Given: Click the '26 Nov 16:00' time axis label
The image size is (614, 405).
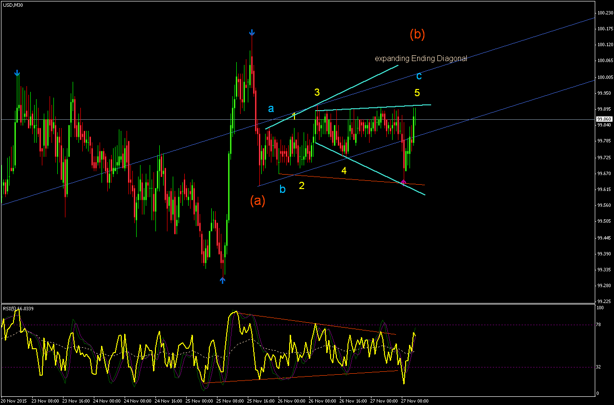Looking at the screenshot, I should pos(353,400).
